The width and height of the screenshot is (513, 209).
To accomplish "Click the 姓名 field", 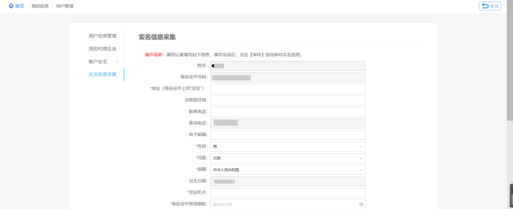I will (x=288, y=66).
